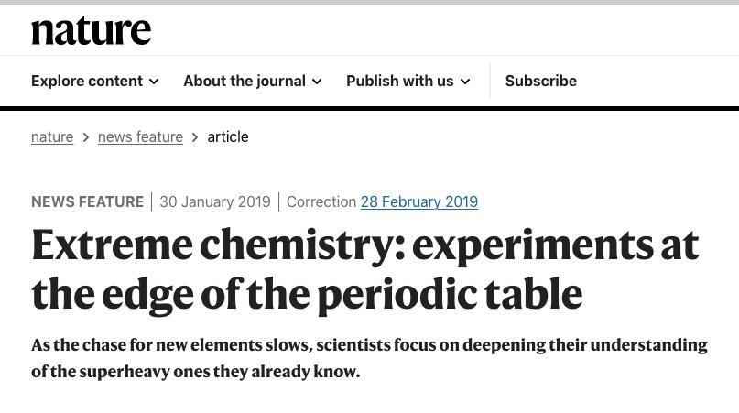
Task: Click the breadcrumb chevron after news feature
Action: (195, 137)
